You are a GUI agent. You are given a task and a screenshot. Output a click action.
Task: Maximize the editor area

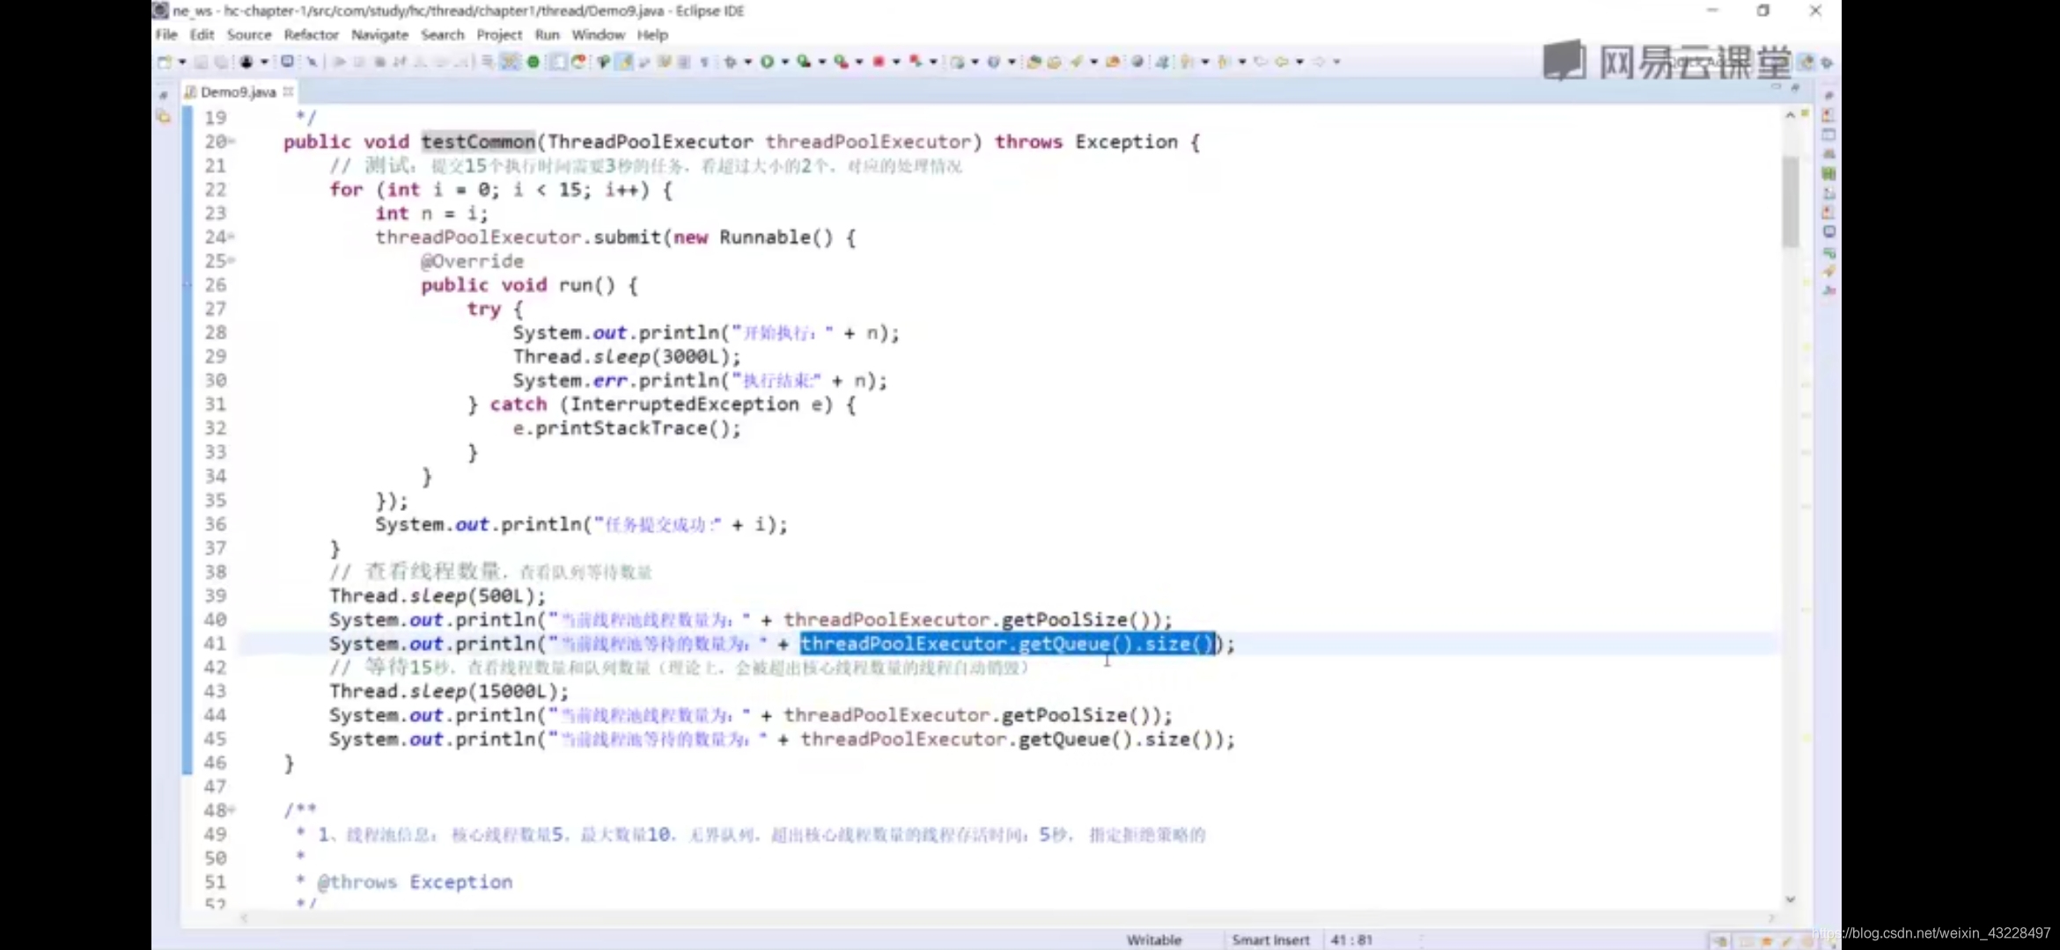point(1796,87)
